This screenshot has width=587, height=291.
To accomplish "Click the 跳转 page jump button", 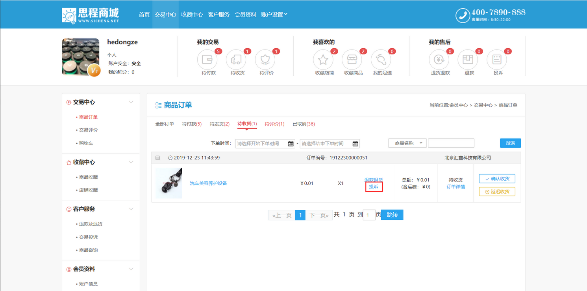I will click(392, 215).
